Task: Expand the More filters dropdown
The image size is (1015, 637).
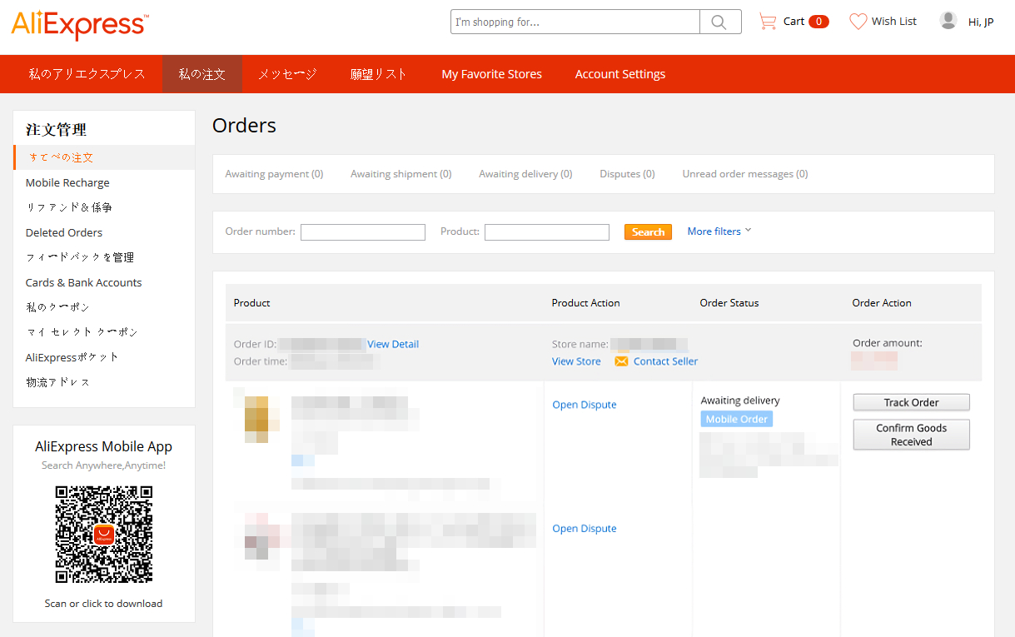Action: [719, 231]
